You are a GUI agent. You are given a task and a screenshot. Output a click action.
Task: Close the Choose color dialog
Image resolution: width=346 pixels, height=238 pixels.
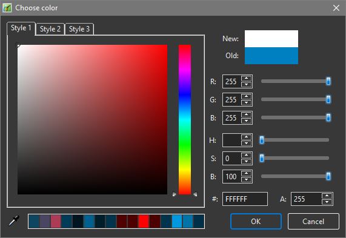336,8
